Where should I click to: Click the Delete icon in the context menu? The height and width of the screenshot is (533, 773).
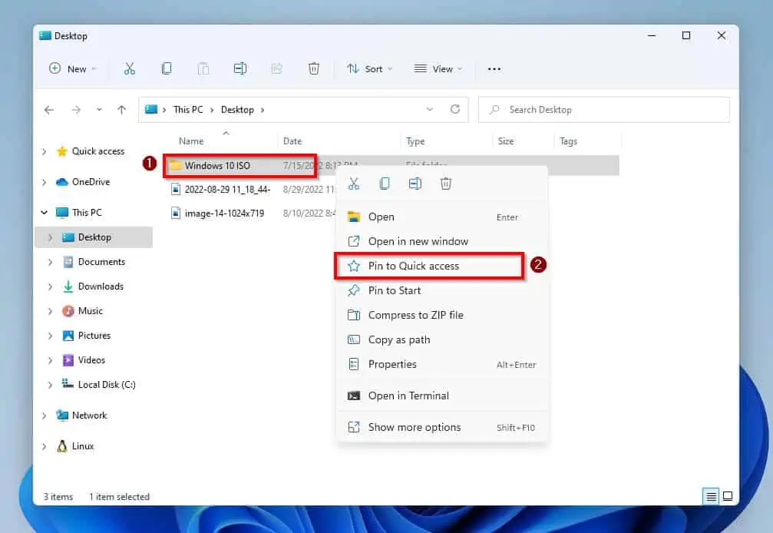pyautogui.click(x=446, y=184)
